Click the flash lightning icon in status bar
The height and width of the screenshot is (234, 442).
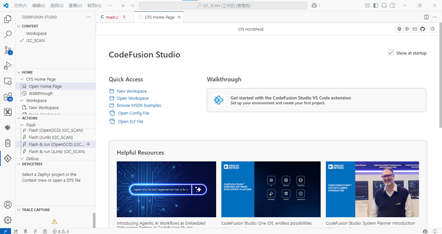(x=35, y=231)
